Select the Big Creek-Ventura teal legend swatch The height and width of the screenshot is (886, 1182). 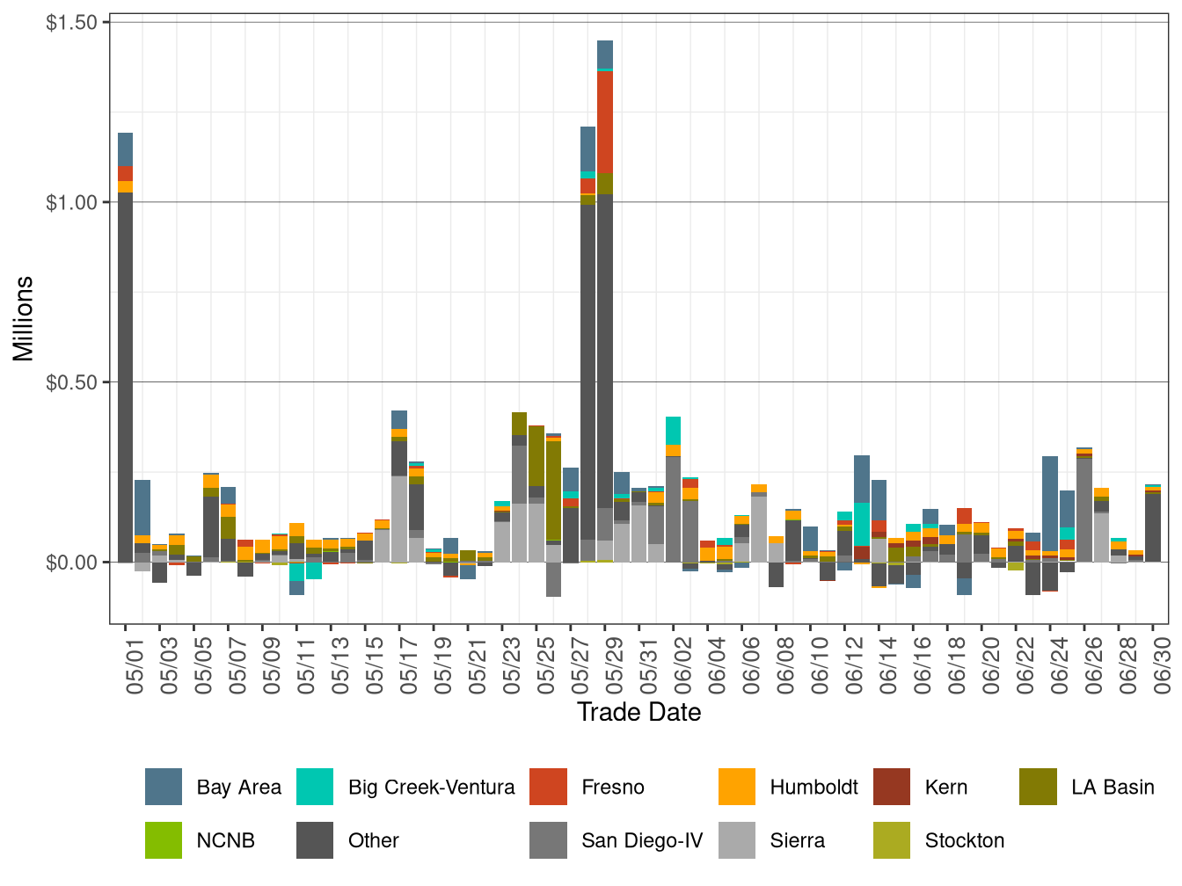pyautogui.click(x=315, y=787)
